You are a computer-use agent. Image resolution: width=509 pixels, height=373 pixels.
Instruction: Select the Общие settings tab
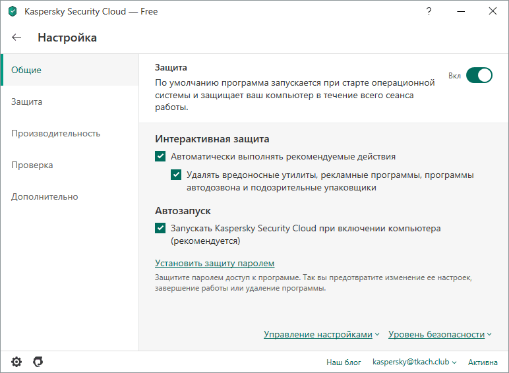click(26, 70)
